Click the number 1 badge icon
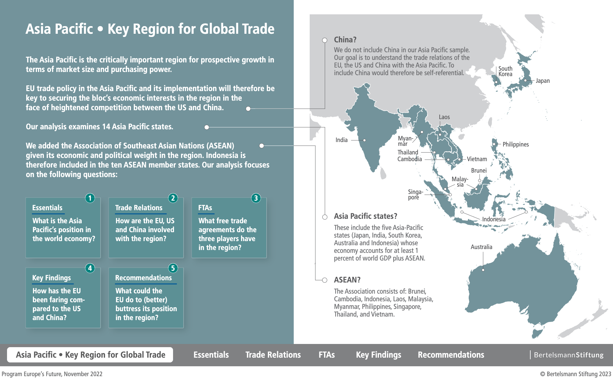This screenshot has width=613, height=379. click(x=90, y=198)
